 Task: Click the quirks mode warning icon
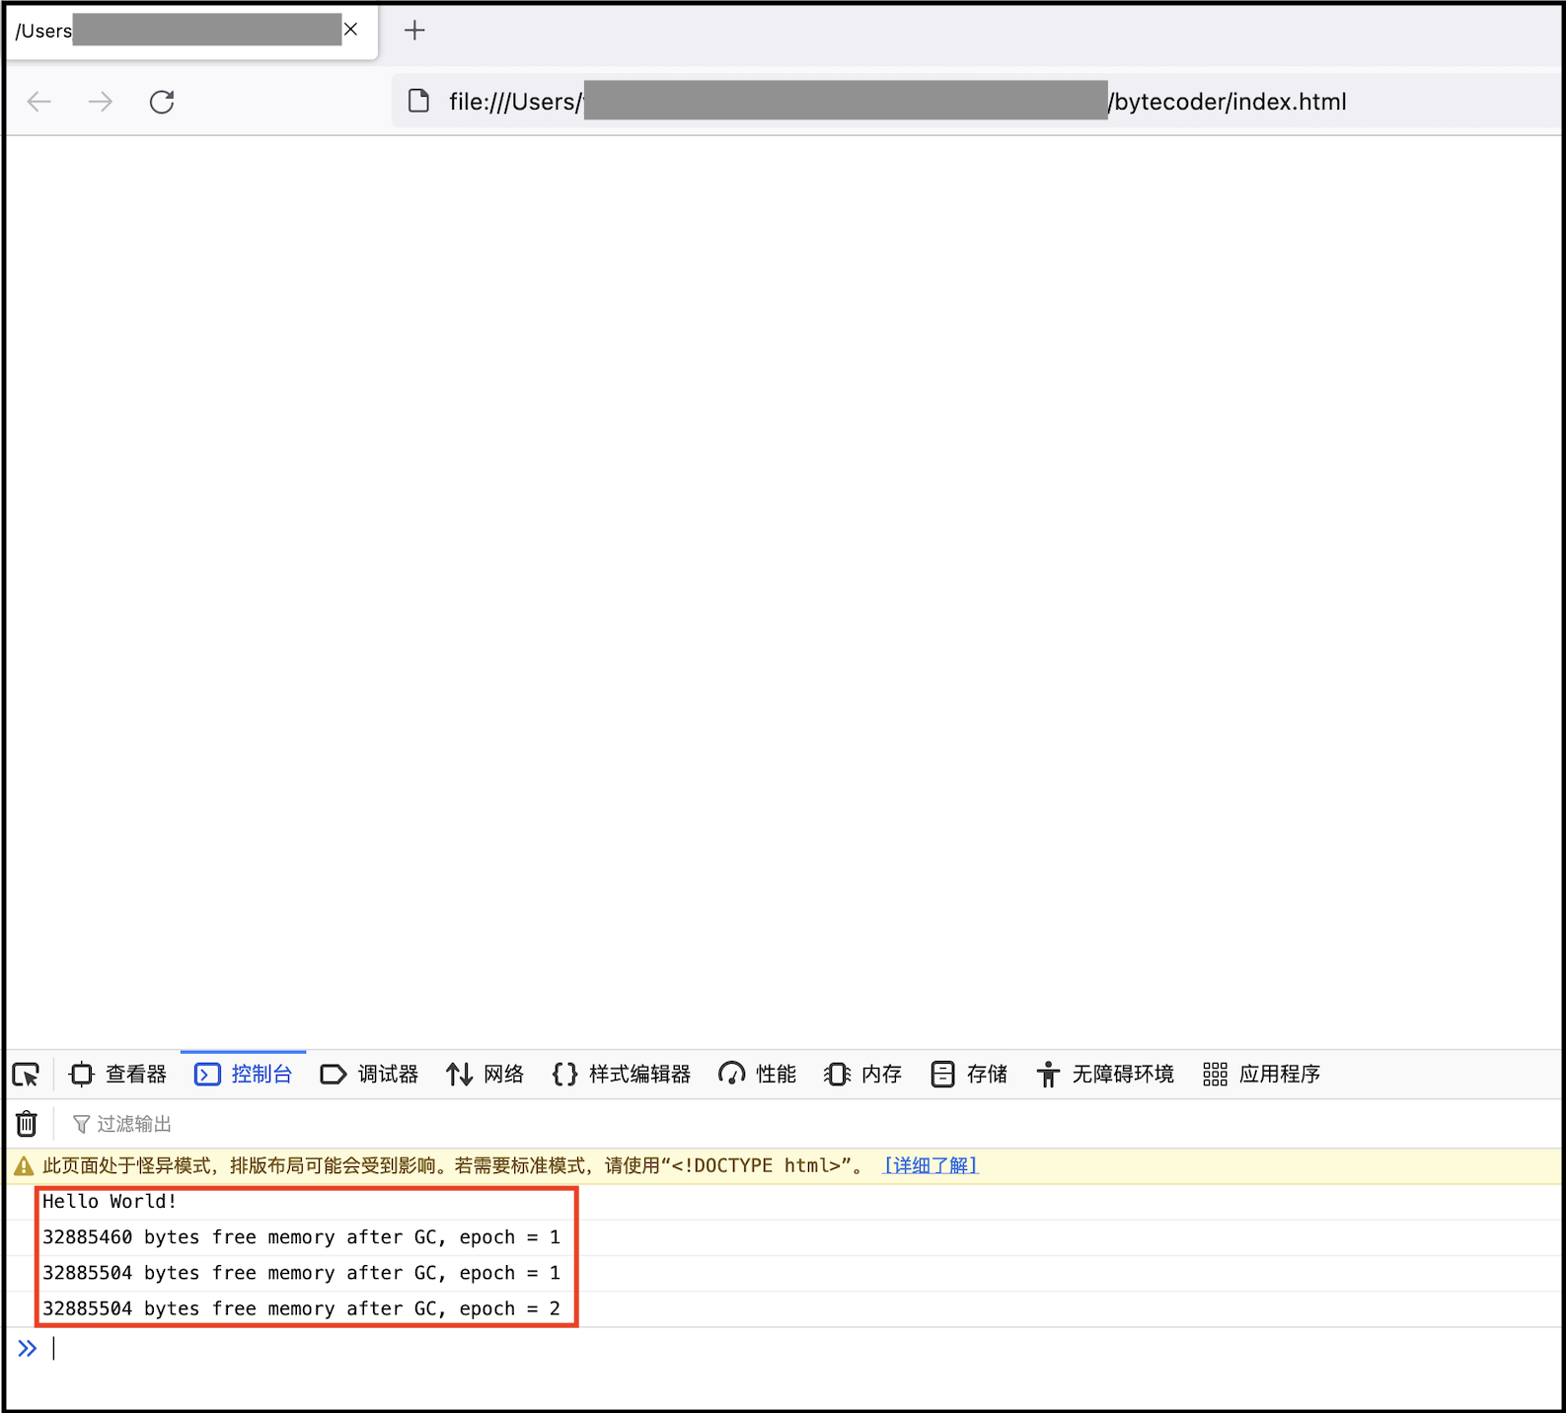coord(24,1166)
